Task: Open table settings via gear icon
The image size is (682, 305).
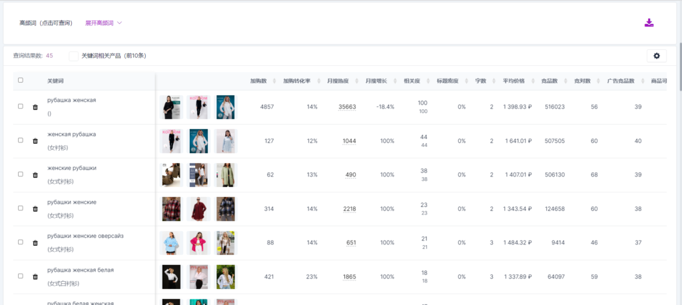Action: [656, 56]
